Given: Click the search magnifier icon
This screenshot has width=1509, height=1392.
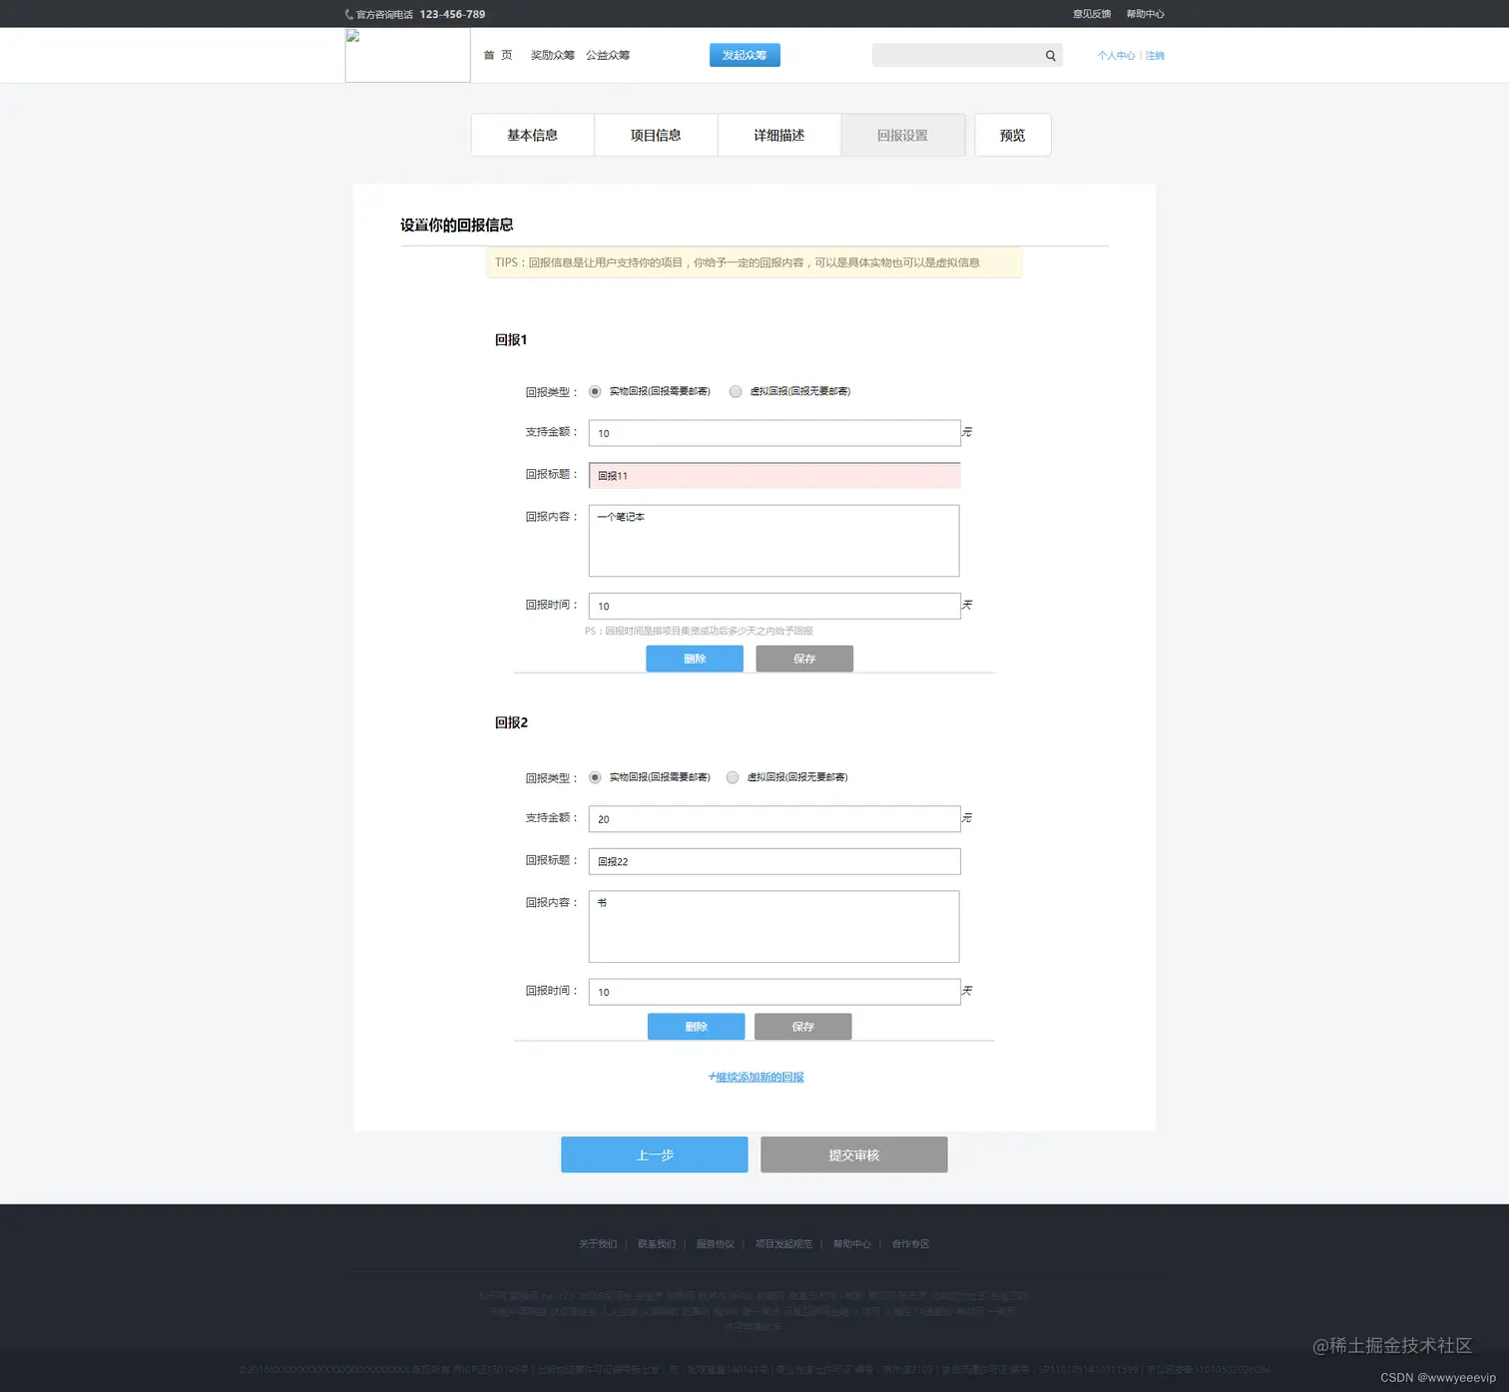Looking at the screenshot, I should (x=1050, y=56).
